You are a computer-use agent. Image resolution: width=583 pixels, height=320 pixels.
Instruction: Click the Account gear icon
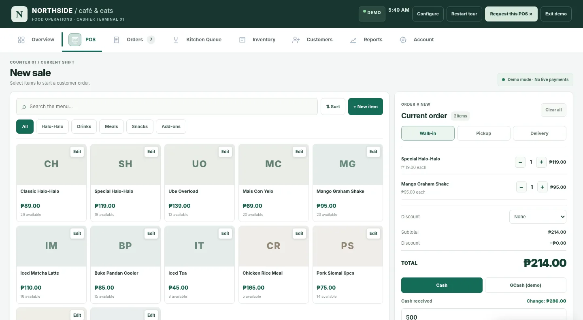click(x=403, y=40)
